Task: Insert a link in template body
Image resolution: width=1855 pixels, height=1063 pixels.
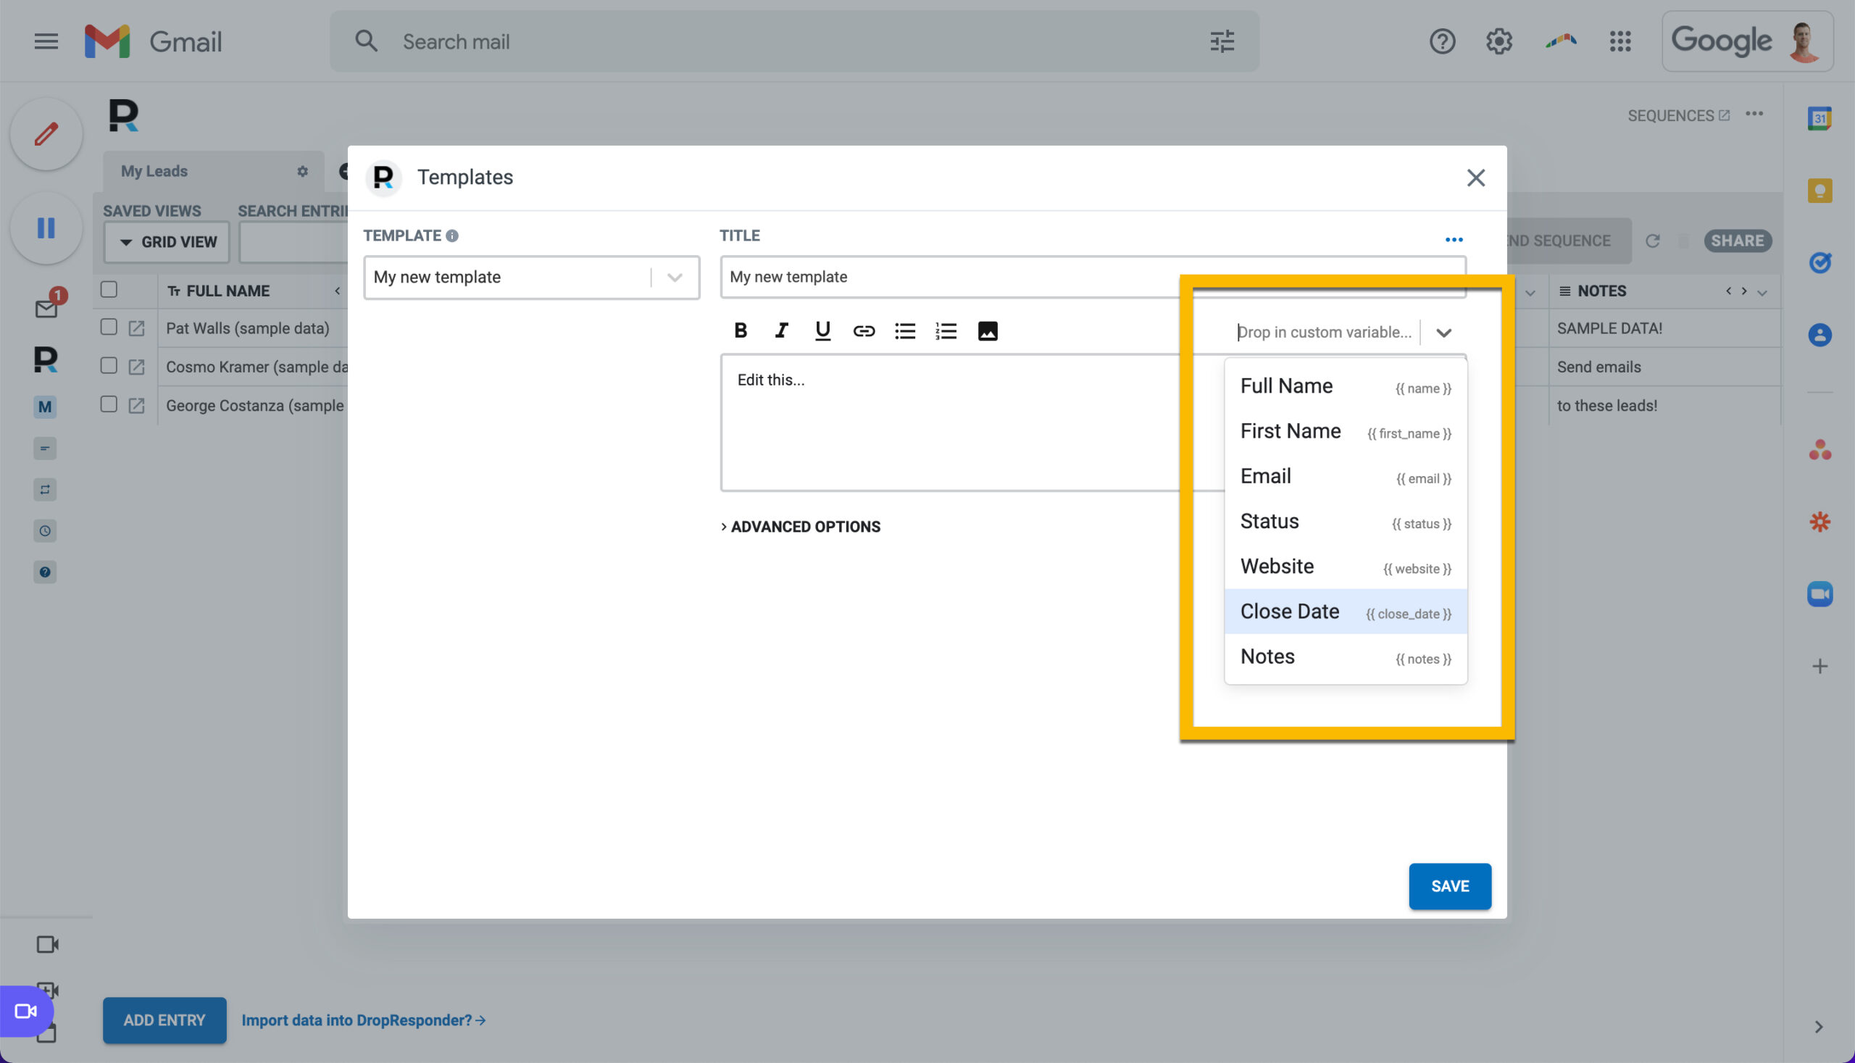Action: tap(864, 330)
